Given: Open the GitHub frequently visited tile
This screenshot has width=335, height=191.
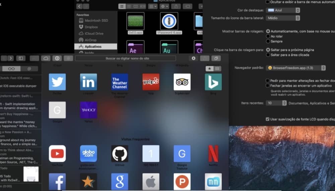Looking at the screenshot, I should [x=120, y=154].
